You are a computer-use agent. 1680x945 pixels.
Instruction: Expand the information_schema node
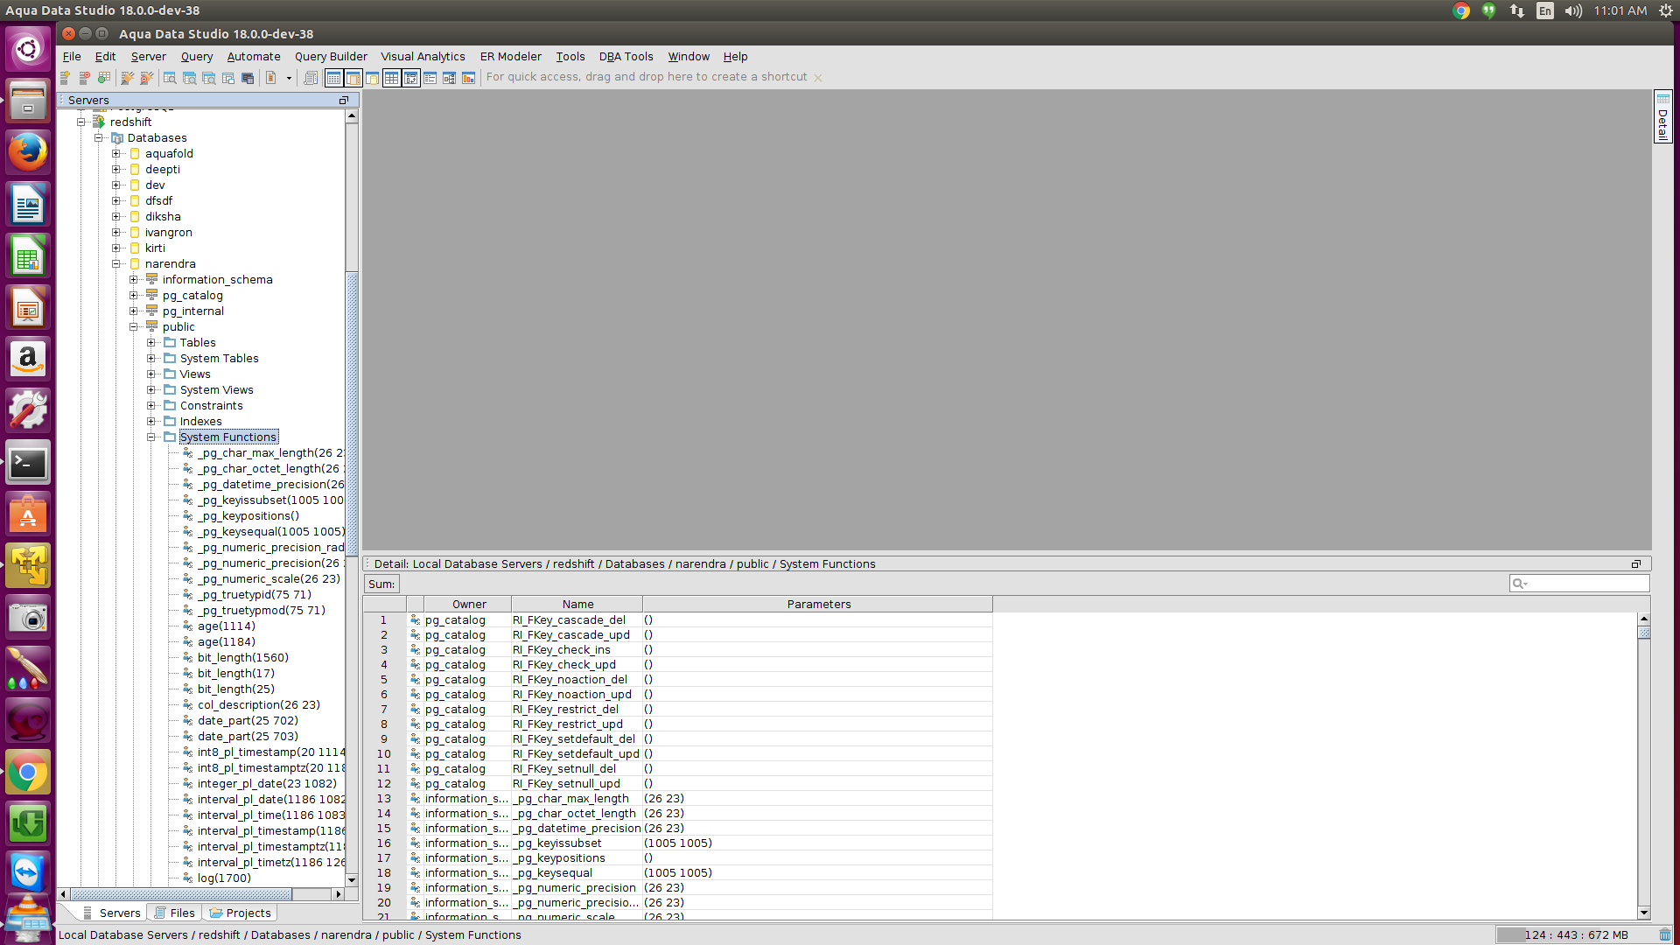click(133, 280)
